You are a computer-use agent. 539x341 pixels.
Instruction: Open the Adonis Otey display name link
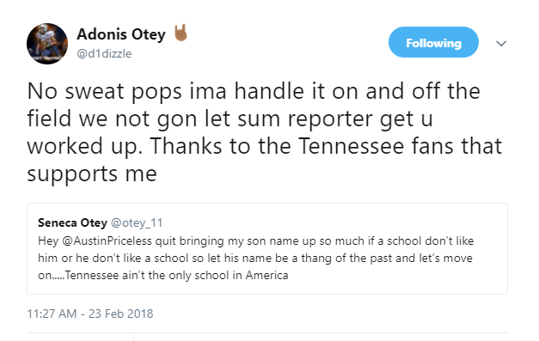[121, 34]
